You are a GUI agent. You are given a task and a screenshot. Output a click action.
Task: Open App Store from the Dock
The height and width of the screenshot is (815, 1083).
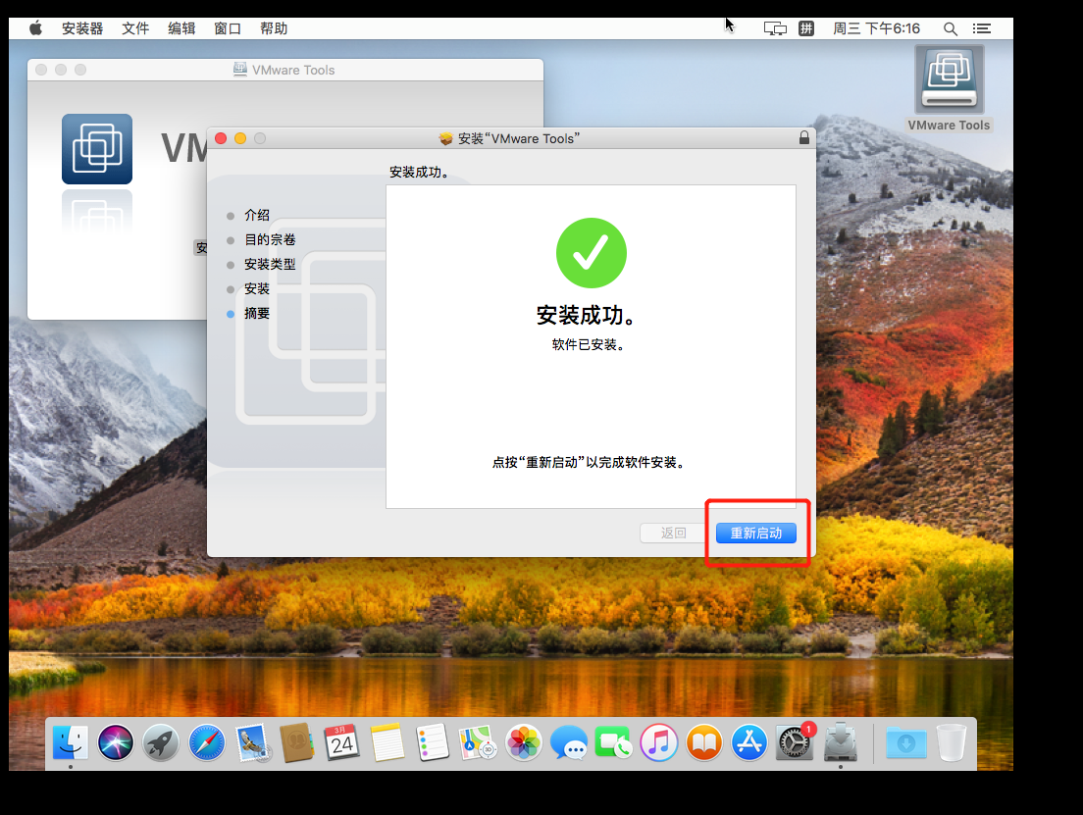749,743
